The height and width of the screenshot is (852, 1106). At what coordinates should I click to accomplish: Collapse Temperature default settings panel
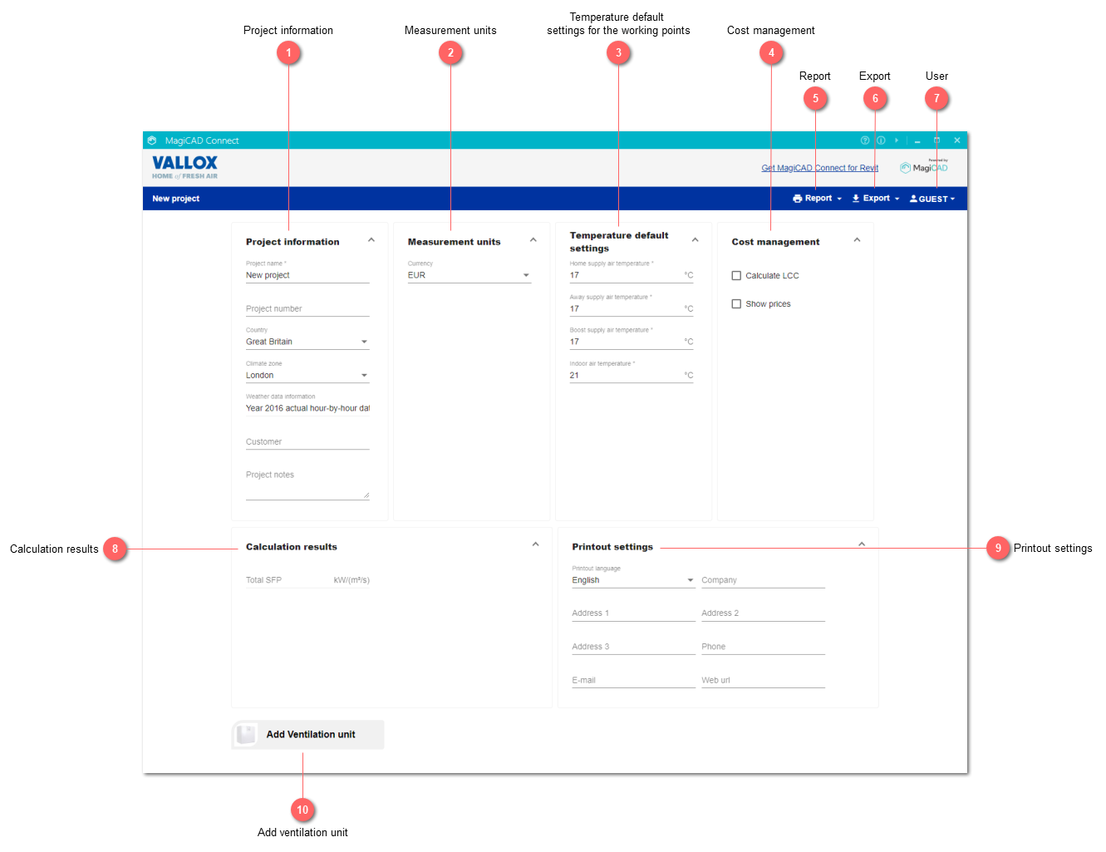tap(696, 240)
